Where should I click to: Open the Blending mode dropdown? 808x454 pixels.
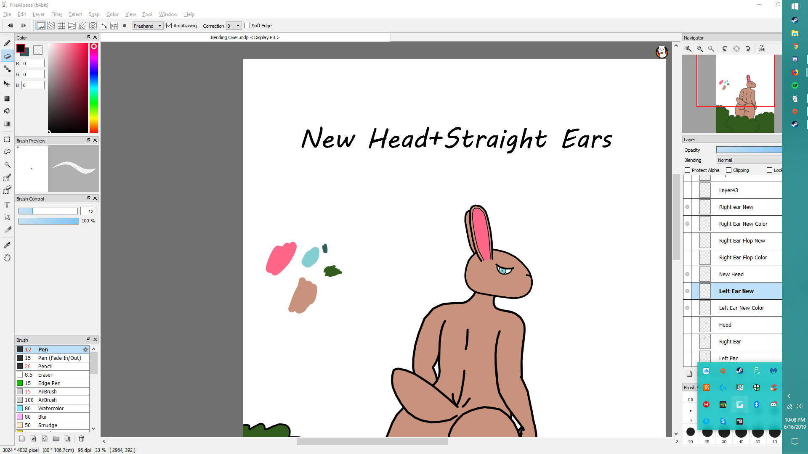tap(749, 160)
